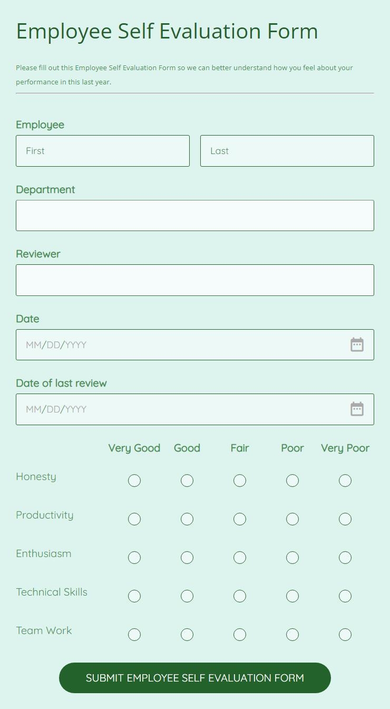
Task: Mark Enthusiasm as Very Good
Action: tap(134, 558)
